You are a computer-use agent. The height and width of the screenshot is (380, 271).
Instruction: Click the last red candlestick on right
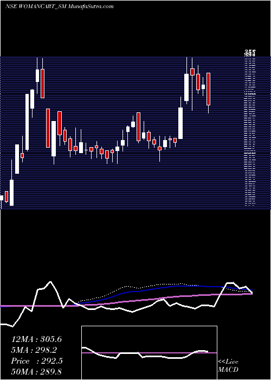[x=208, y=89]
